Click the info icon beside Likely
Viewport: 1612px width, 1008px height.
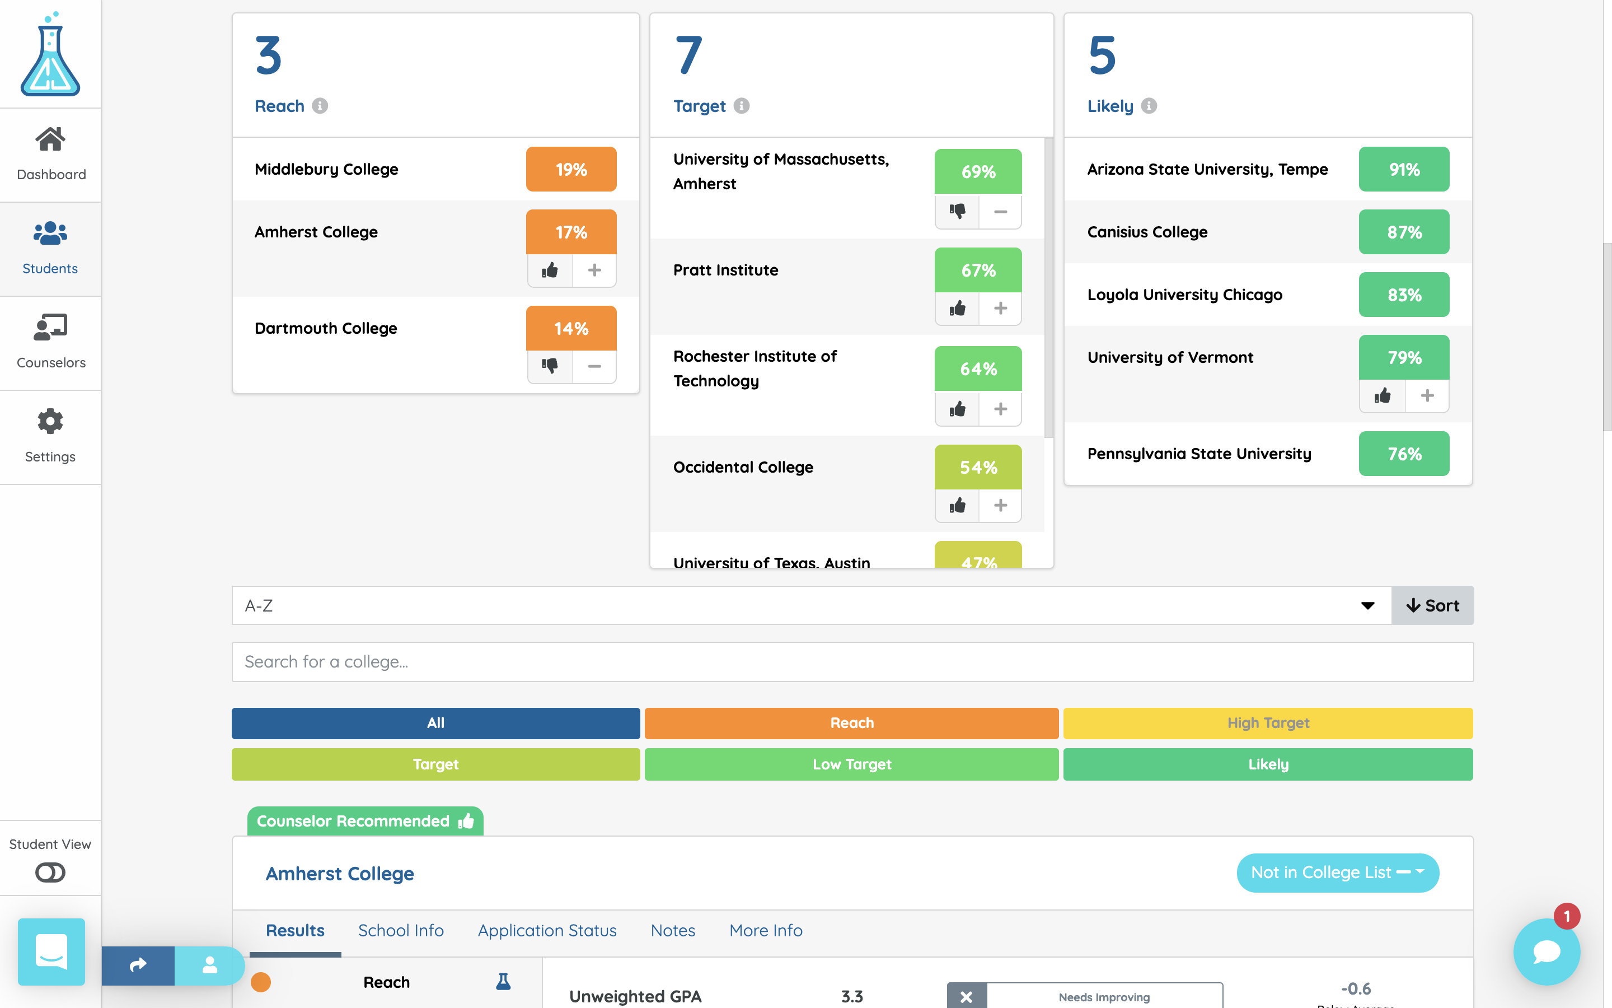point(1149,106)
